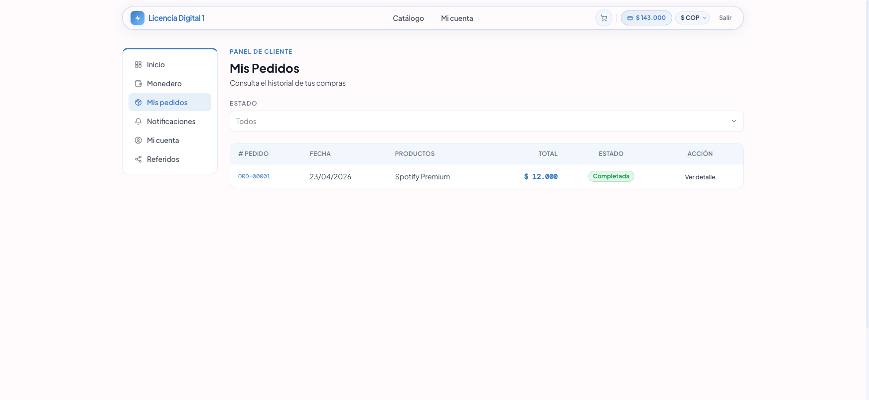The image size is (869, 400).
Task: Click the Mi cuenta user icon in sidebar
Action: pos(139,140)
